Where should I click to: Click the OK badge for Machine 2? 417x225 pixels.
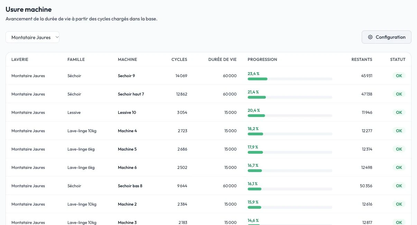399,204
